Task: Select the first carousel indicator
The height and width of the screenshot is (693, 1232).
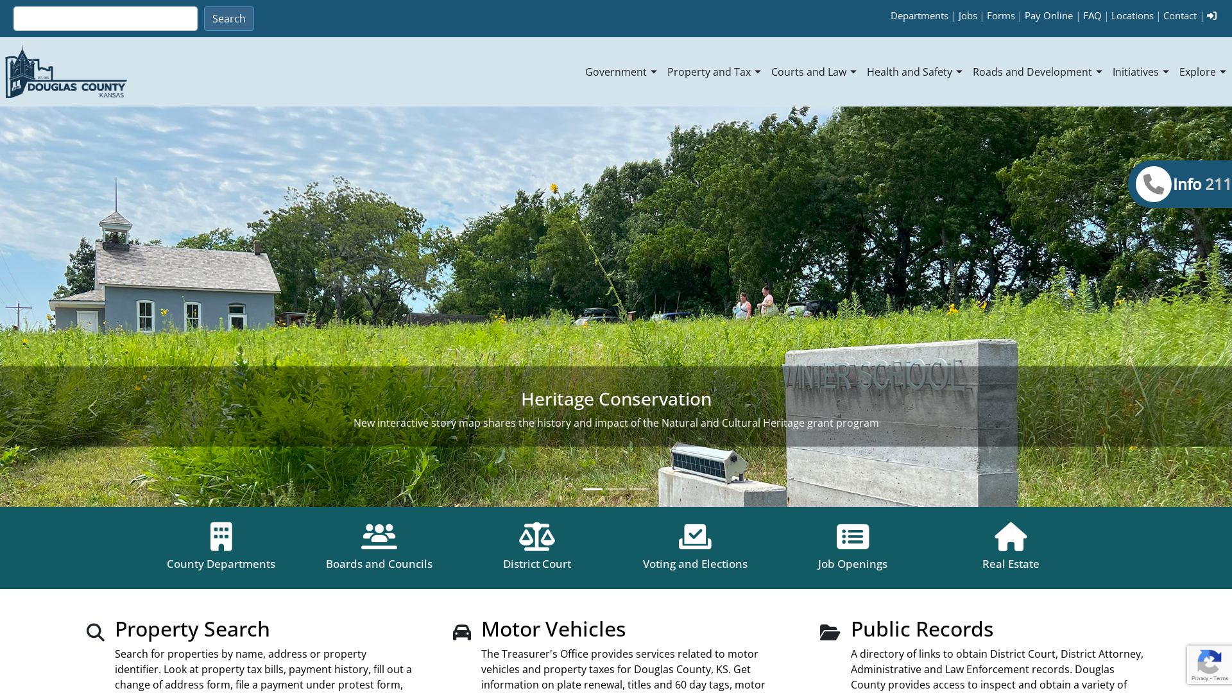Action: coord(593,489)
